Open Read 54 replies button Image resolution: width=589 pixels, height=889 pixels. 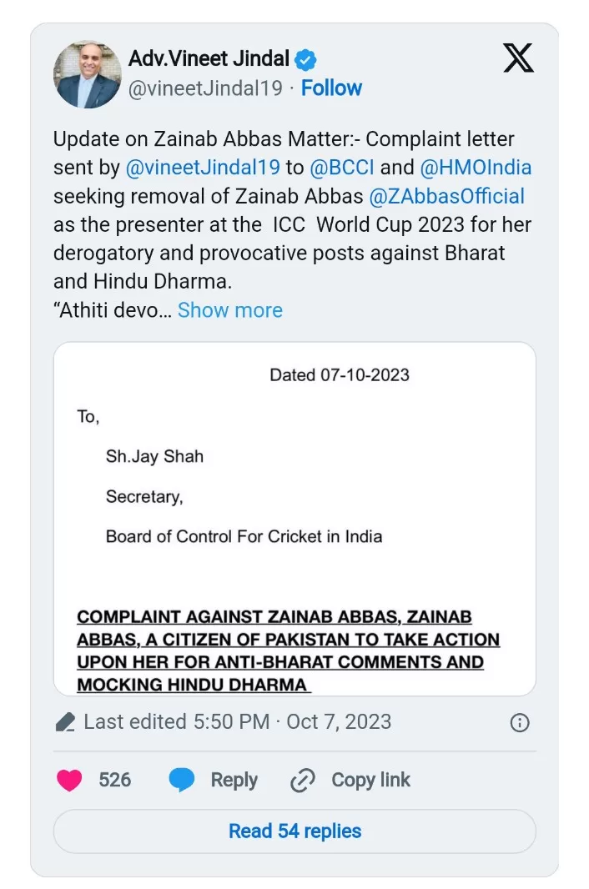coord(294,831)
